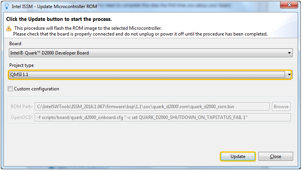Screen dimensions: 302x170
Task: Click the Browse button for ROM path
Action: pos(281,107)
